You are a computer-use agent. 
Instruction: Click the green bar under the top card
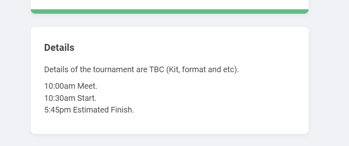coord(169,11)
